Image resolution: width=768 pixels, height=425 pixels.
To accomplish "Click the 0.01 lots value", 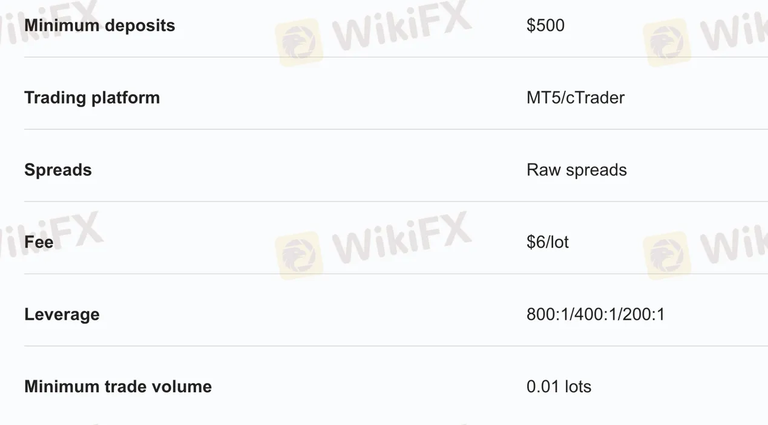I will coord(559,387).
